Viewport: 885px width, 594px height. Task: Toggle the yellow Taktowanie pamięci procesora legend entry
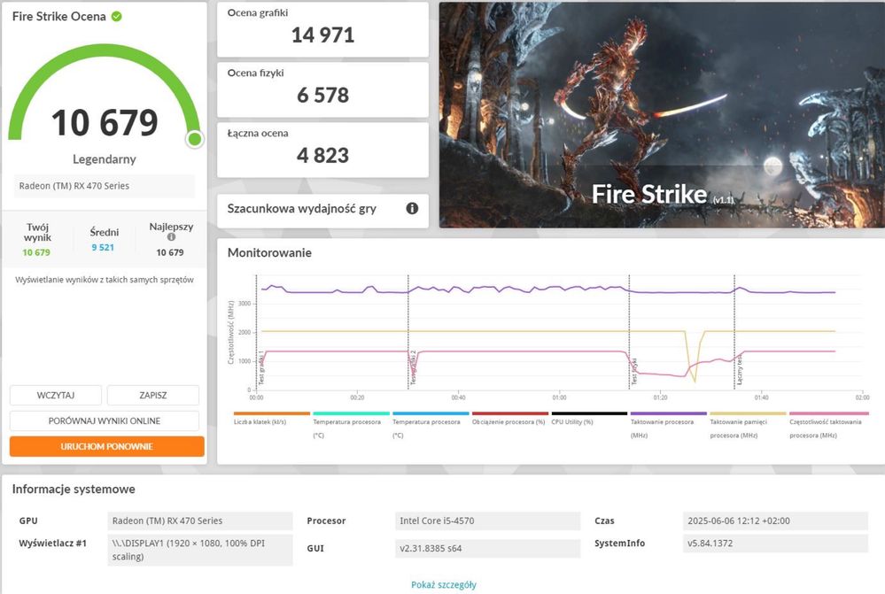coord(748,425)
